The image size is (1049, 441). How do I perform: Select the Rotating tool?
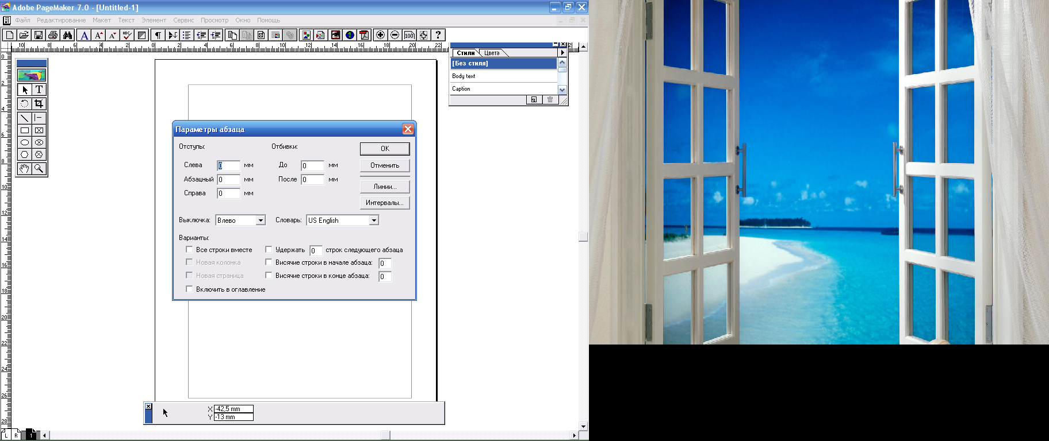pos(25,104)
